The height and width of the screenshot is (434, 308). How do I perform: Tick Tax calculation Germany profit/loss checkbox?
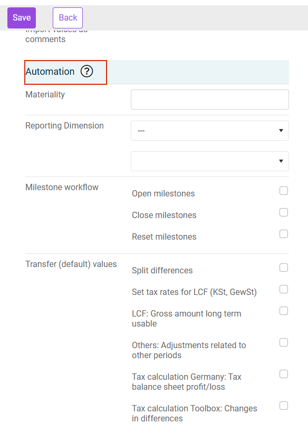(x=284, y=374)
